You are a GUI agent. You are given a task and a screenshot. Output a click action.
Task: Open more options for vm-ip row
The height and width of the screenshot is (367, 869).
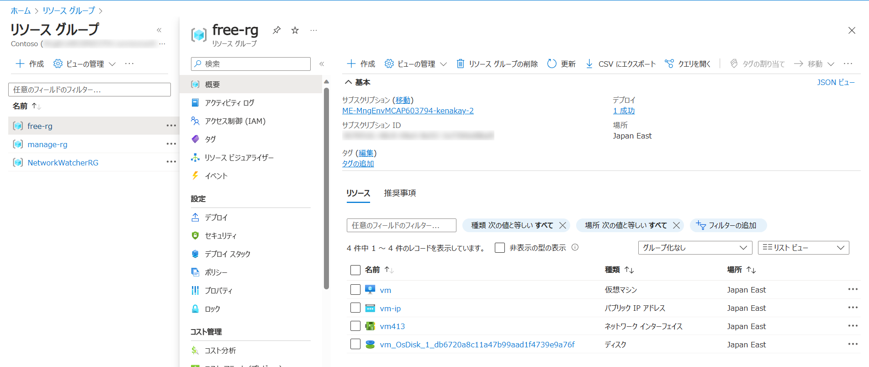[x=853, y=308]
